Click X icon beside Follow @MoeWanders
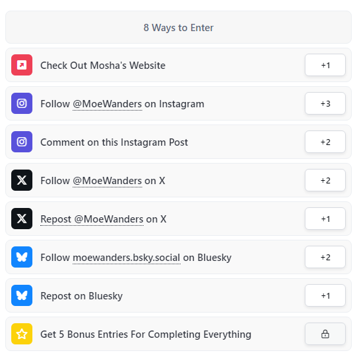The width and height of the screenshot is (357, 355). pos(22,180)
